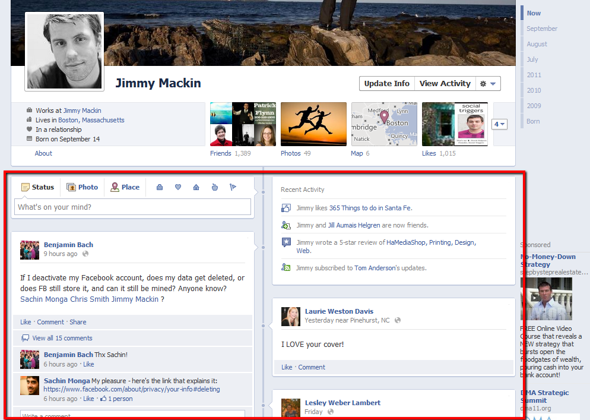
Task: Click Benjamin Bach's post profile picture
Action: 30,250
